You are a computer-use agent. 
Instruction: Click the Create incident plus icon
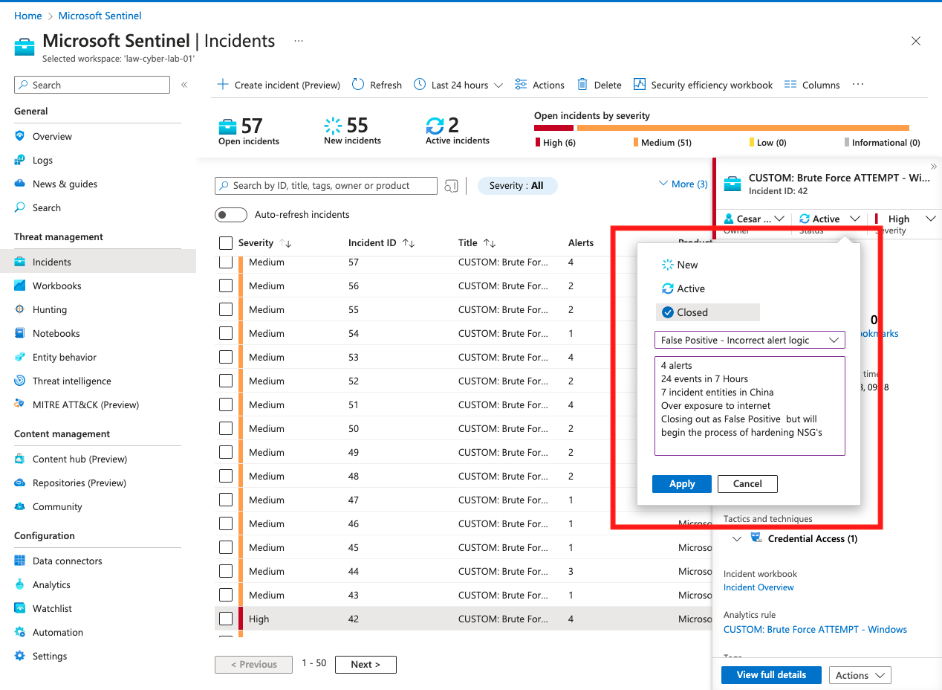(222, 85)
